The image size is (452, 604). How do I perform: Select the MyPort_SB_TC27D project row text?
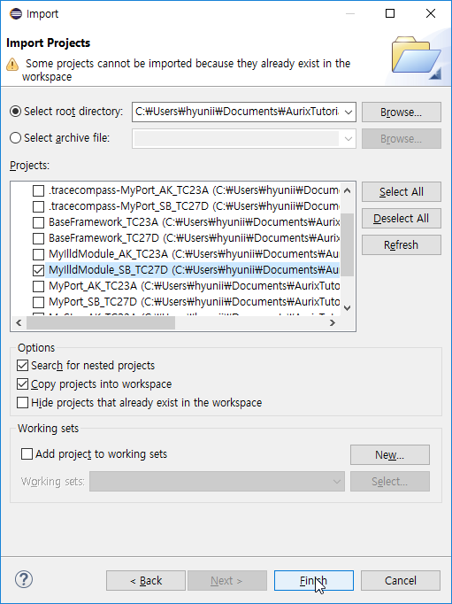194,302
